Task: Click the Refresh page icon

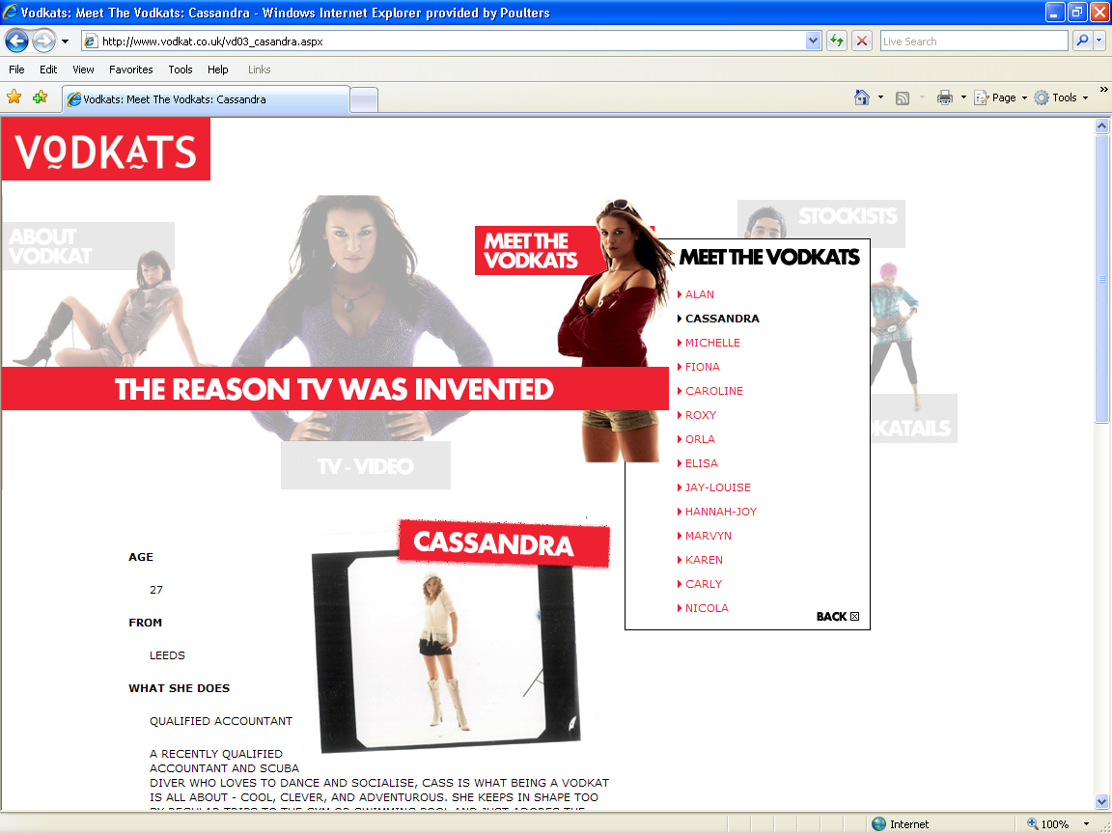Action: click(837, 42)
